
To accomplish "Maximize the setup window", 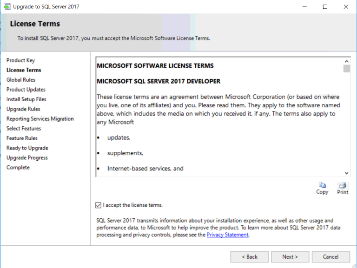I will pos(325,7).
